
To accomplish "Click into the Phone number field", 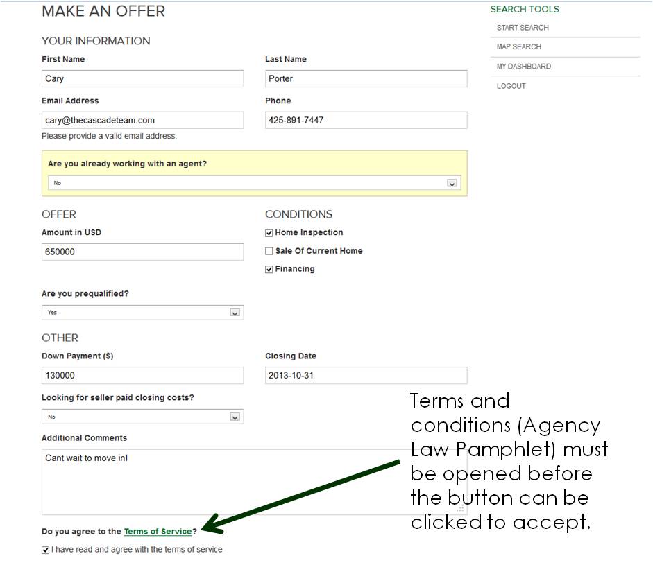I will click(x=366, y=121).
